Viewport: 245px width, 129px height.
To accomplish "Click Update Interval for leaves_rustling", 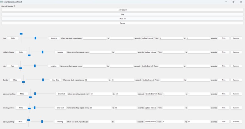I will point(150,122).
